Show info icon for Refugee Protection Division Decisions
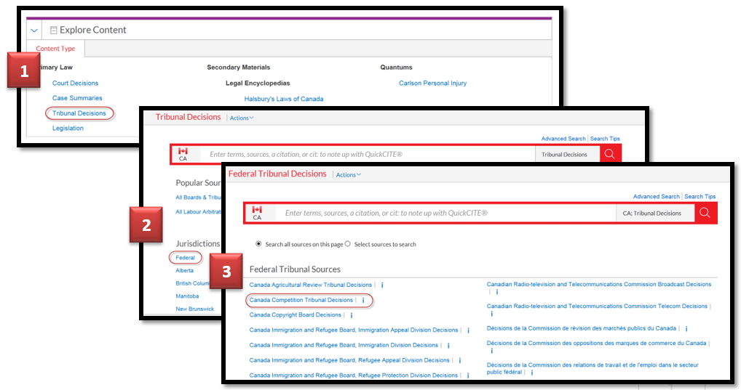Image resolution: width=741 pixels, height=390 pixels. pos(468,376)
